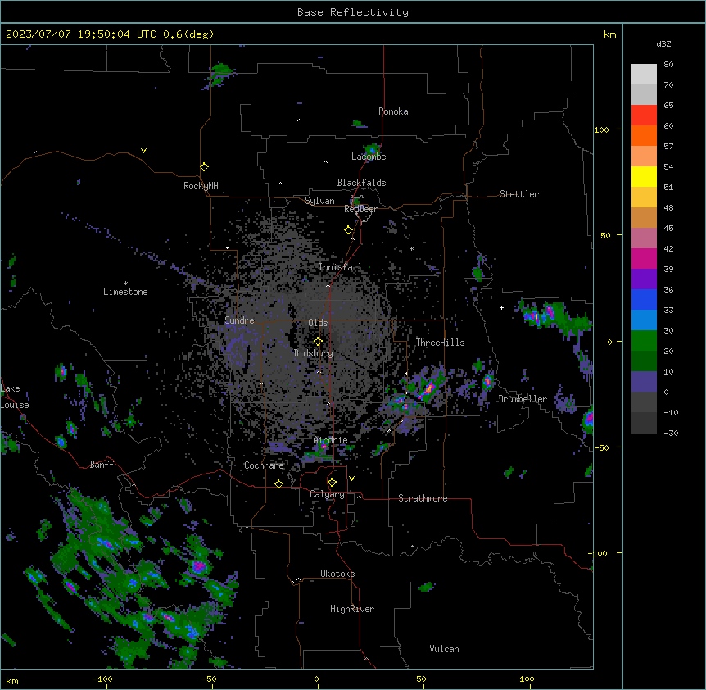Image resolution: width=706 pixels, height=690 pixels.
Task: Click the white plus marker north of Drumheller
Action: coord(501,307)
